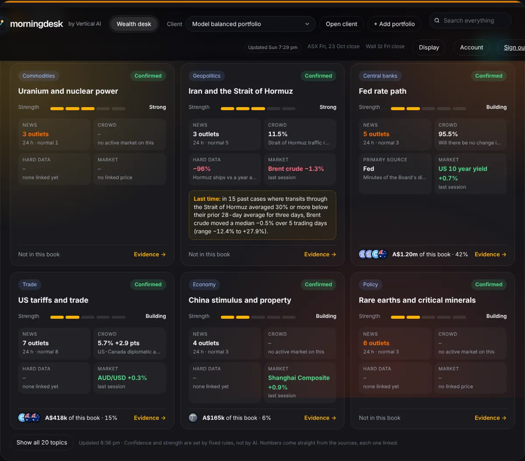The height and width of the screenshot is (461, 525).
Task: Click Show all 20 topics button
Action: 42,443
